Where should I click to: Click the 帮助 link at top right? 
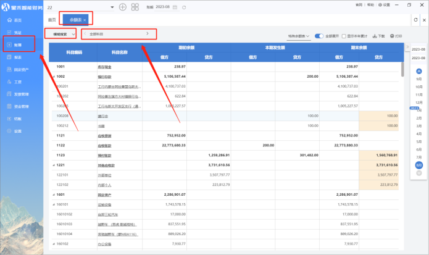pyautogui.click(x=370, y=4)
